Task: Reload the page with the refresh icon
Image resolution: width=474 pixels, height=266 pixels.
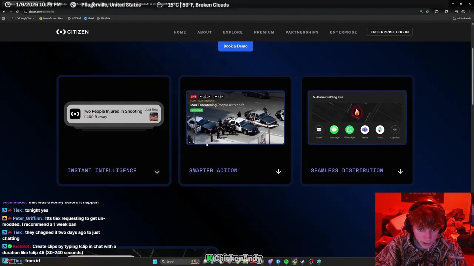Action: (17, 12)
